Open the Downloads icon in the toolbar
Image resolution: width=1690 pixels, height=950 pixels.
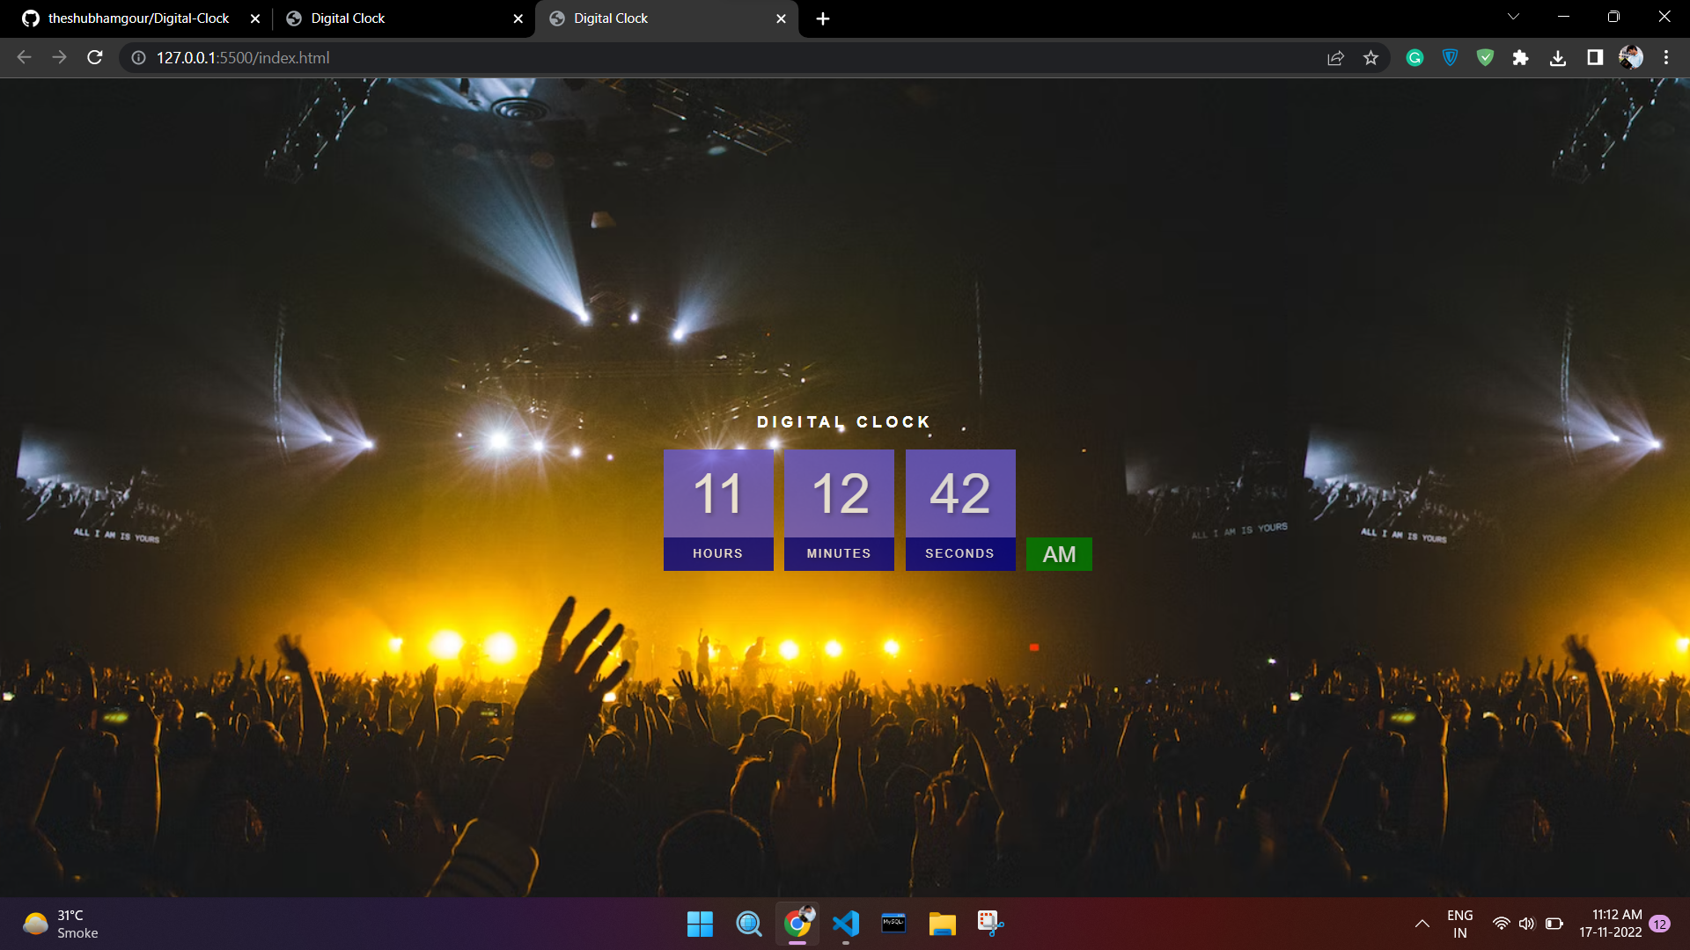1559,57
